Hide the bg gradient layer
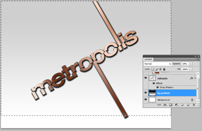 pos(145,93)
